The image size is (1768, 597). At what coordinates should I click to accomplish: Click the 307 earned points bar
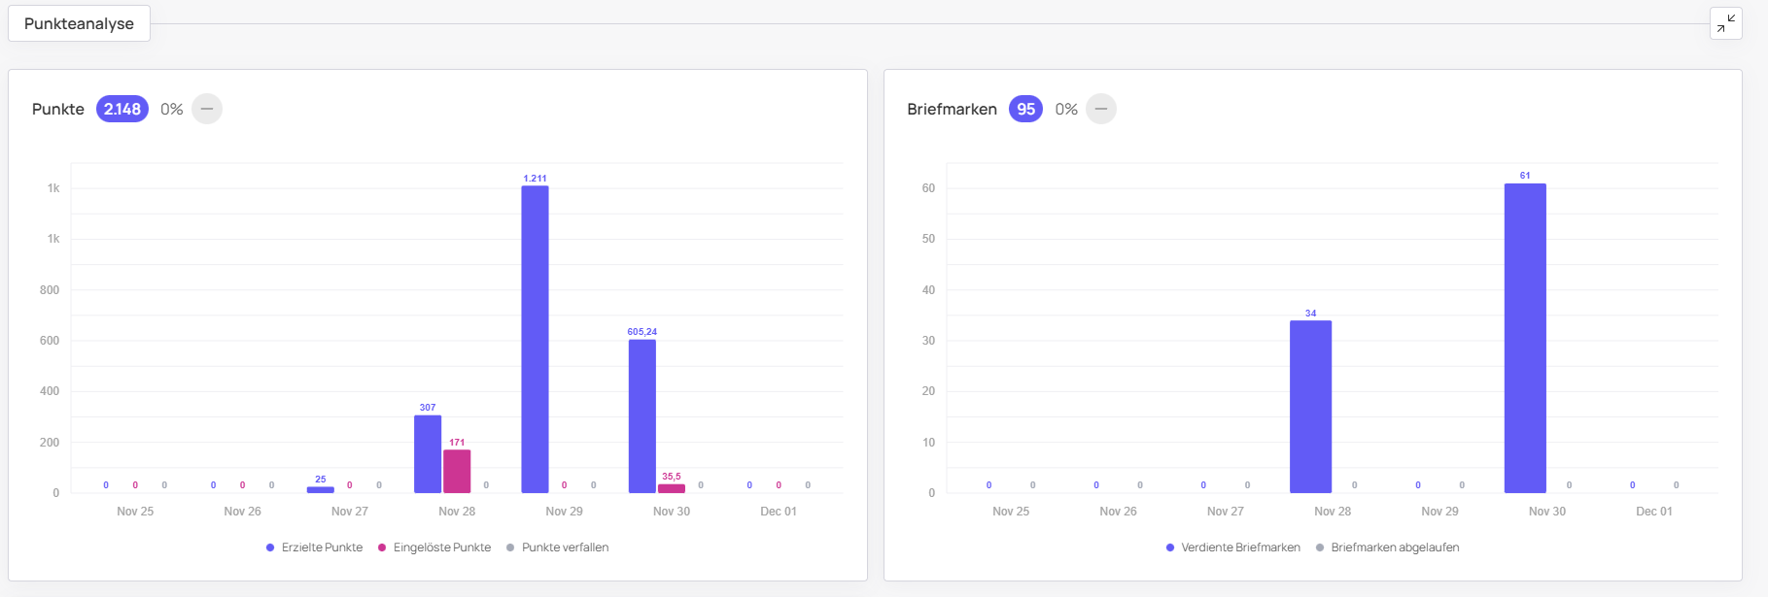click(428, 454)
